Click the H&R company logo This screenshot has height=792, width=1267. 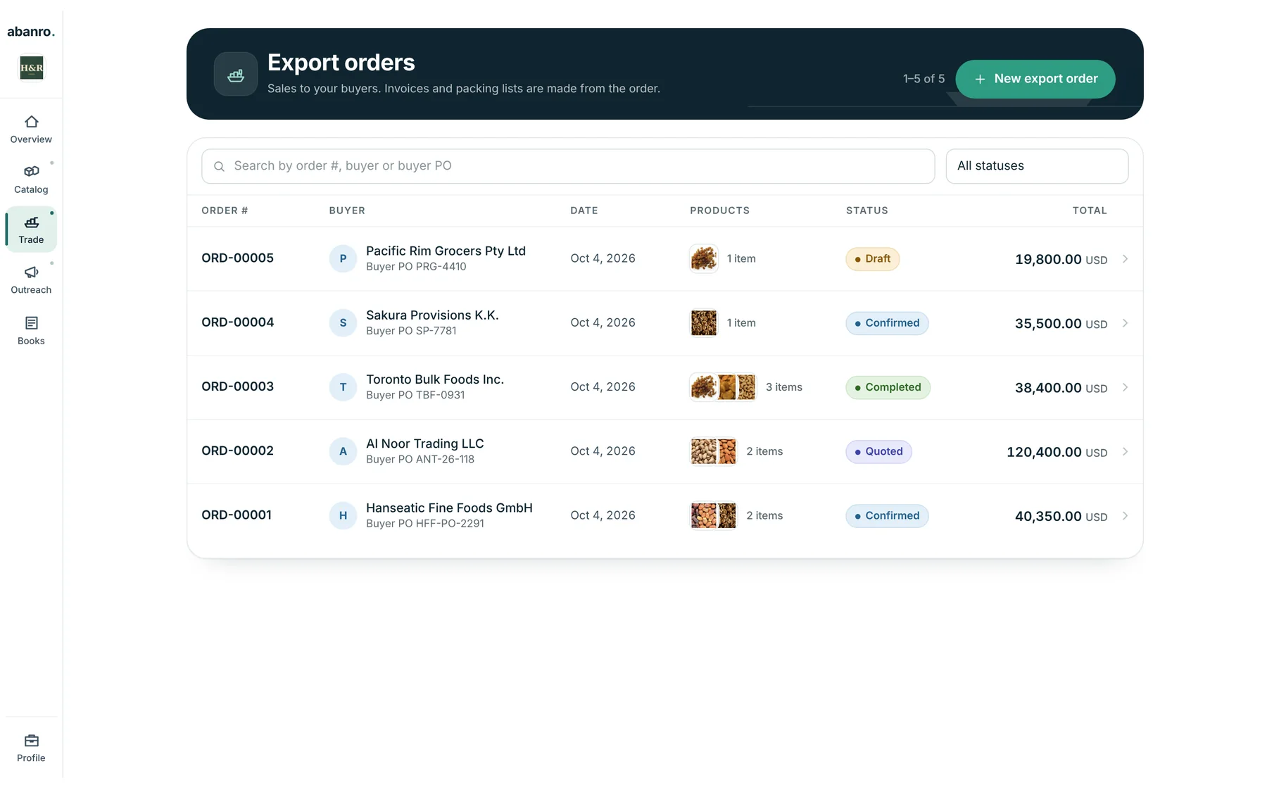pyautogui.click(x=31, y=68)
